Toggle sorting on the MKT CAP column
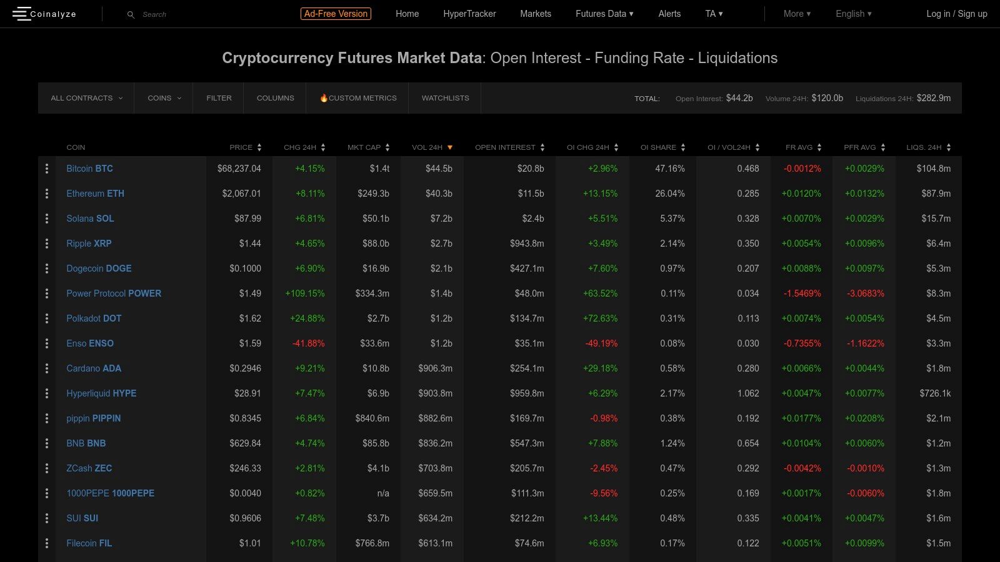Viewport: 1000px width, 562px height. tap(388, 147)
